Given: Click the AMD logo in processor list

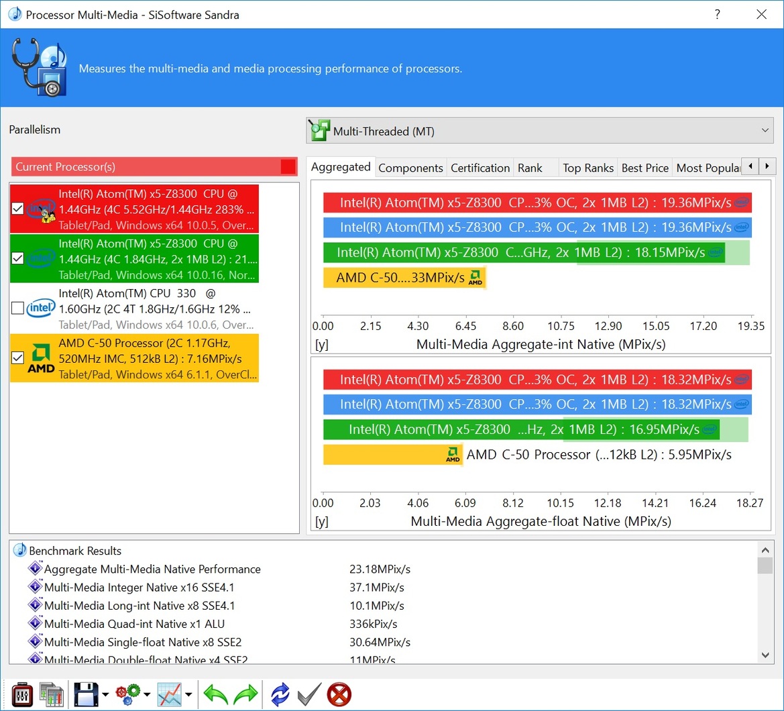Looking at the screenshot, I should [x=41, y=358].
